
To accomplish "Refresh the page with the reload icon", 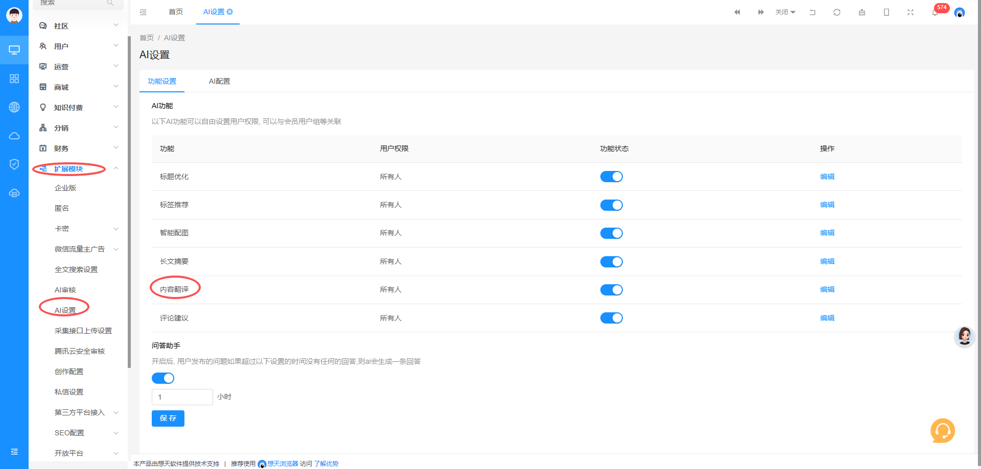I will [837, 12].
